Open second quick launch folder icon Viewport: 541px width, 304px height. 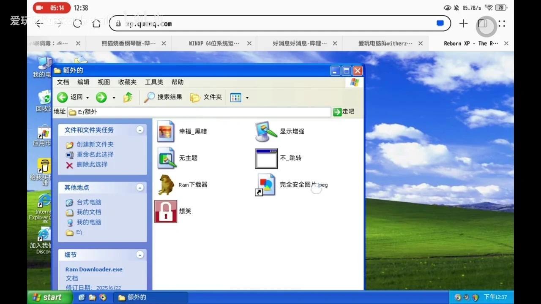tap(92, 297)
